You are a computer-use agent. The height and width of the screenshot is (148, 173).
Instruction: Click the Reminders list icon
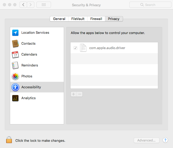point(15,65)
